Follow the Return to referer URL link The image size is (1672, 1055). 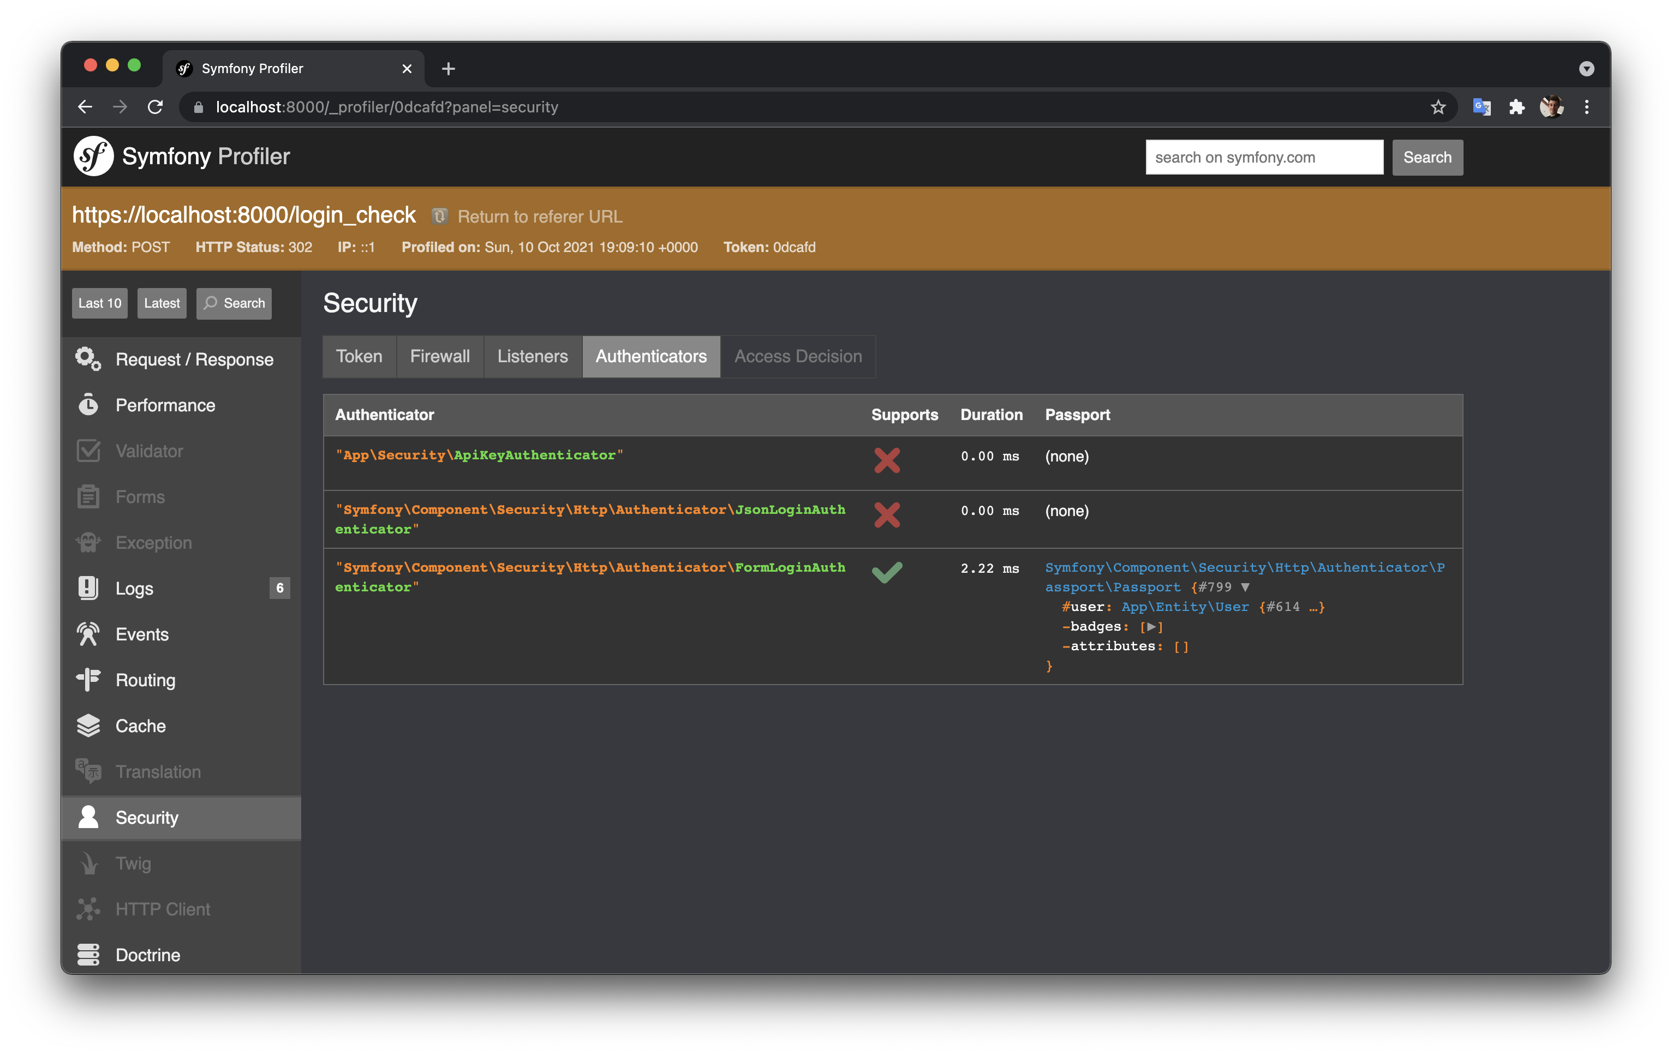pyautogui.click(x=540, y=217)
